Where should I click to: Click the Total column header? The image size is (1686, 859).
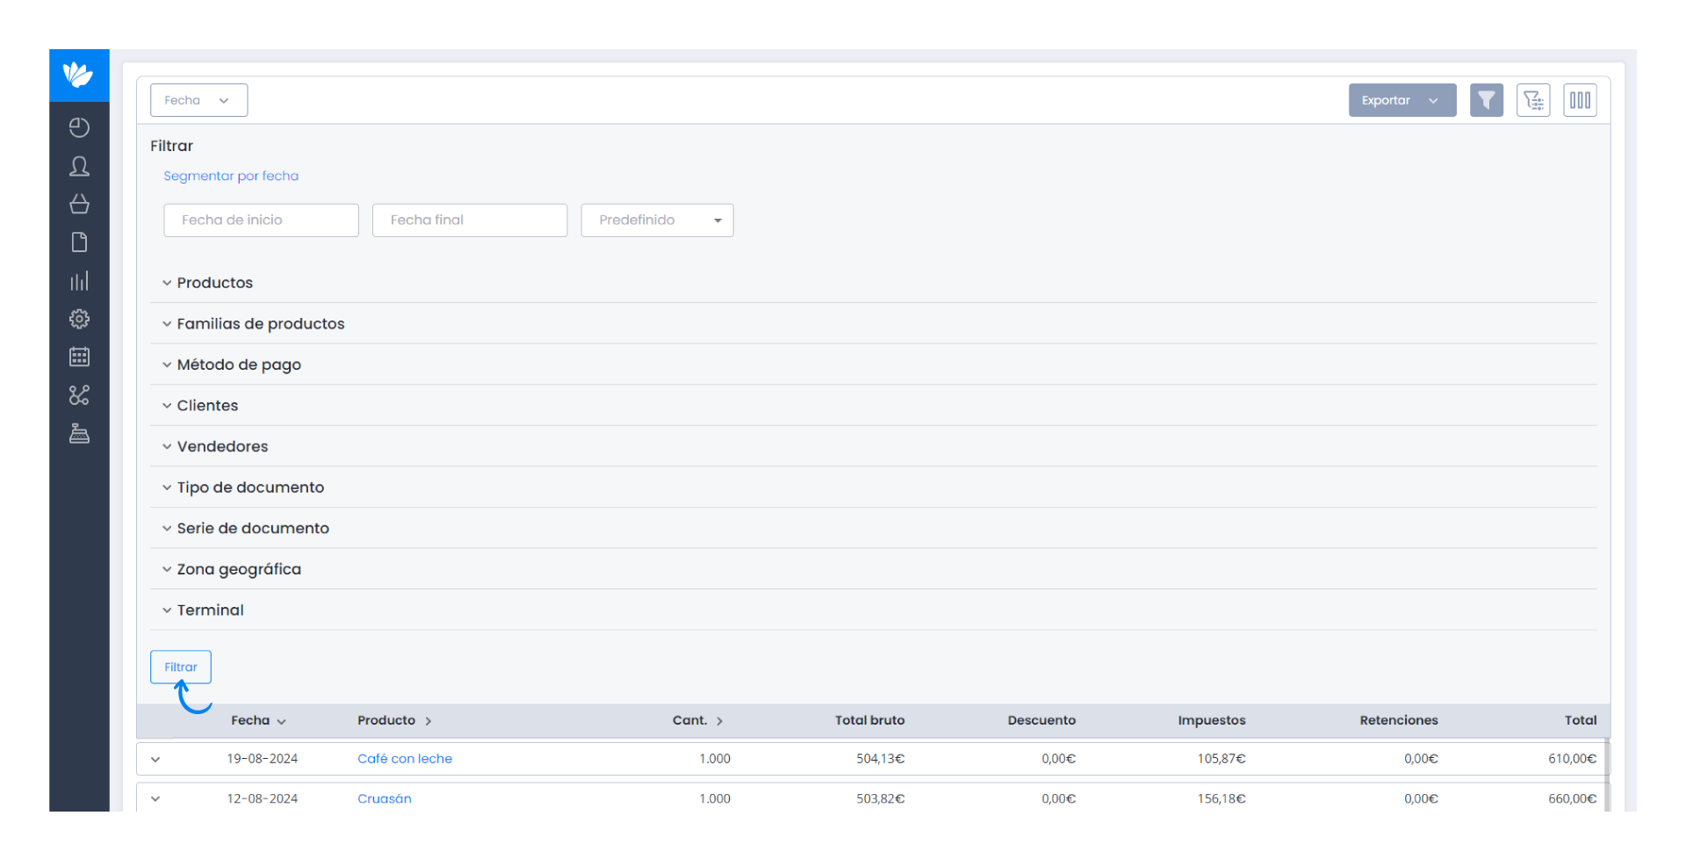coord(1581,720)
